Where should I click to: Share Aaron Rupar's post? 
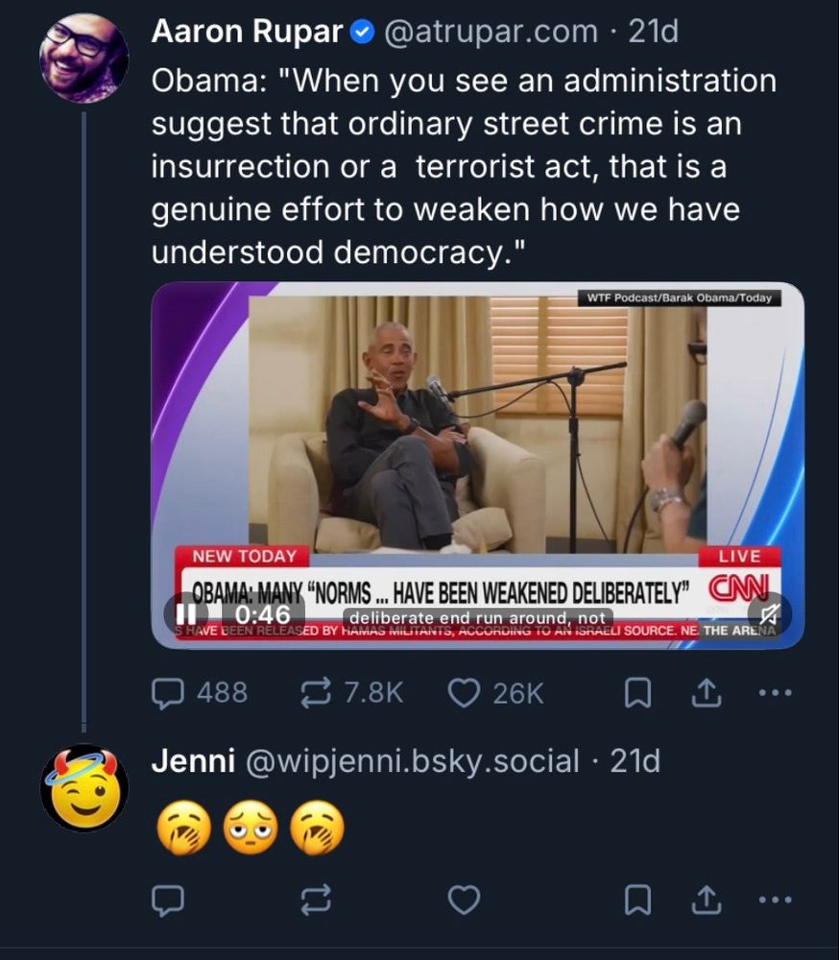coord(705,692)
